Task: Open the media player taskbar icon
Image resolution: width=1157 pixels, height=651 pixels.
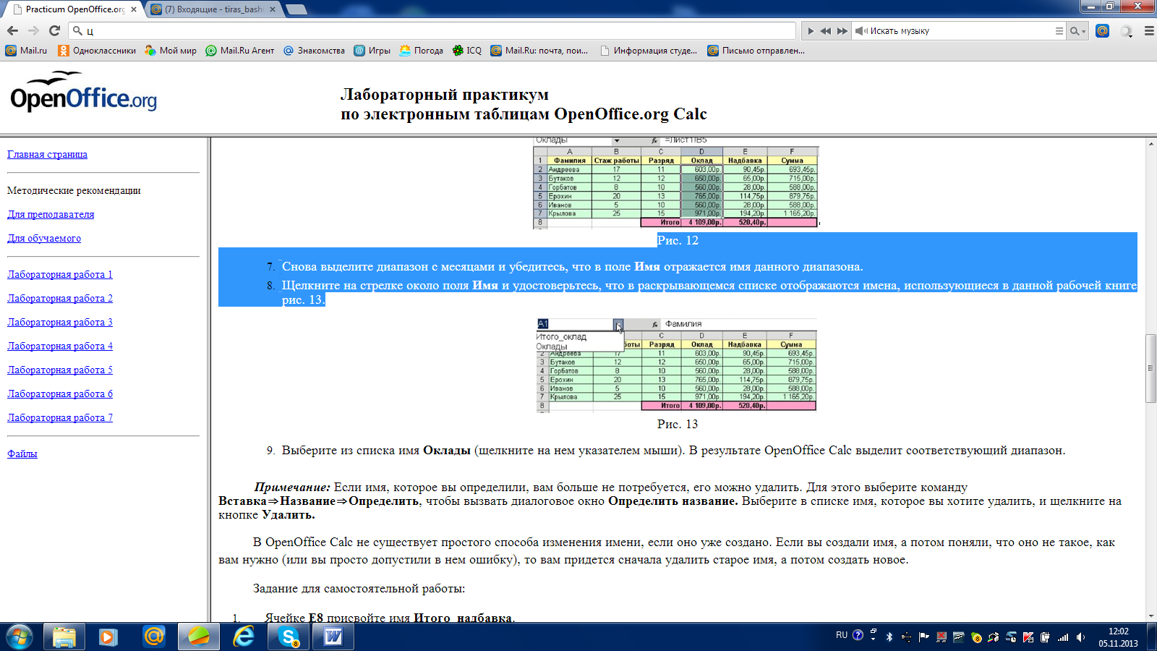Action: (x=109, y=637)
